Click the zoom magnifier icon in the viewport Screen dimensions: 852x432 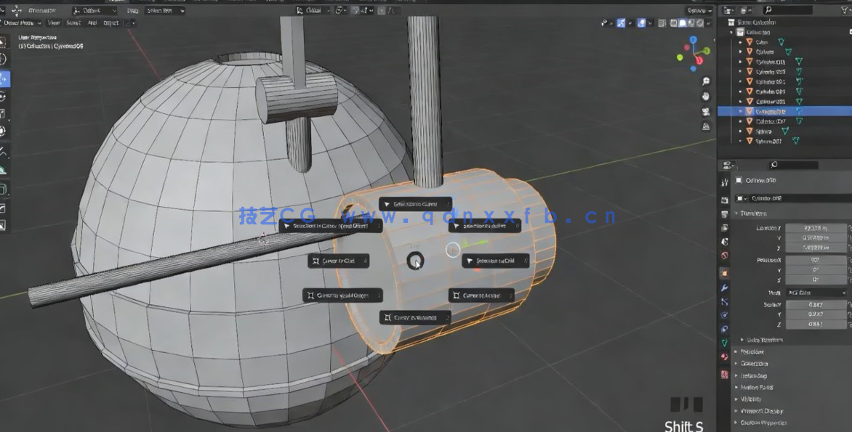coord(705,82)
